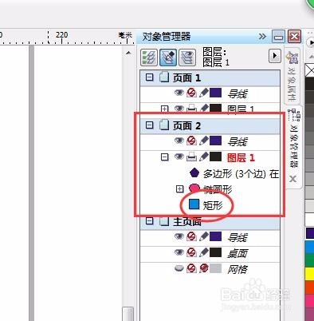Show the 网格 layer via eye icon

click(x=179, y=268)
